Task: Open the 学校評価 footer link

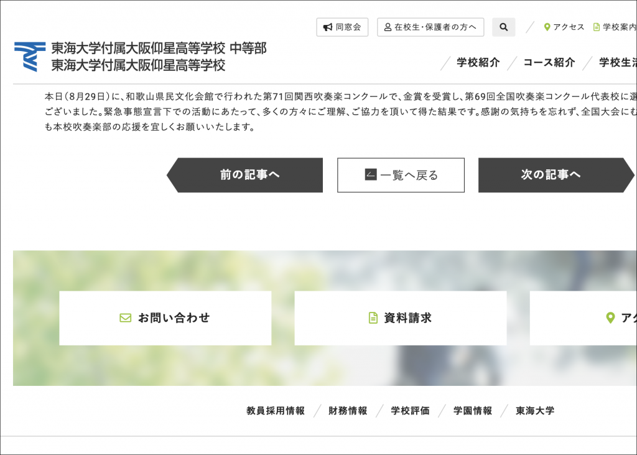Action: coord(410,411)
